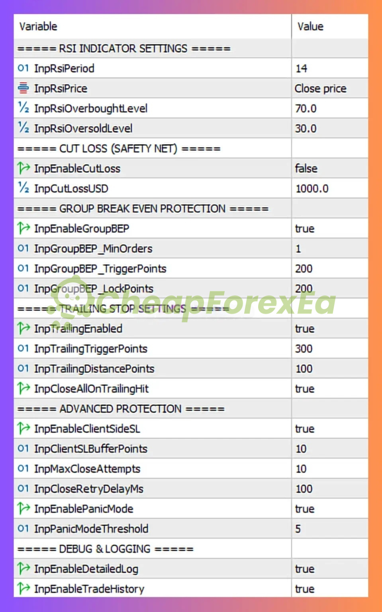The height and width of the screenshot is (612, 382).
Task: Select the InpCloseAllOnTrailingHit variable name
Action: (91, 388)
